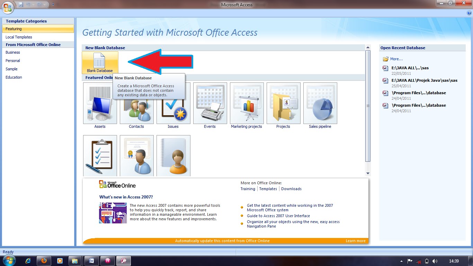Click the network signal tray icon
473x266 pixels.
[418, 261]
